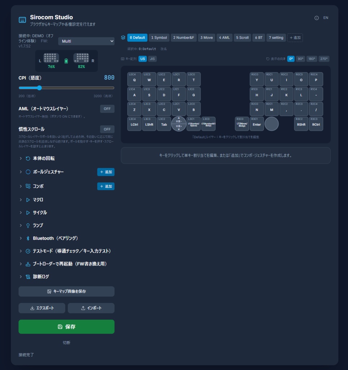
Task: Click the download icon beside ブートローダーで再起動
Action: (x=28, y=264)
